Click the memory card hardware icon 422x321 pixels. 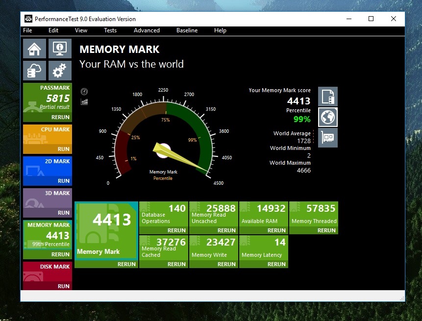click(x=328, y=138)
